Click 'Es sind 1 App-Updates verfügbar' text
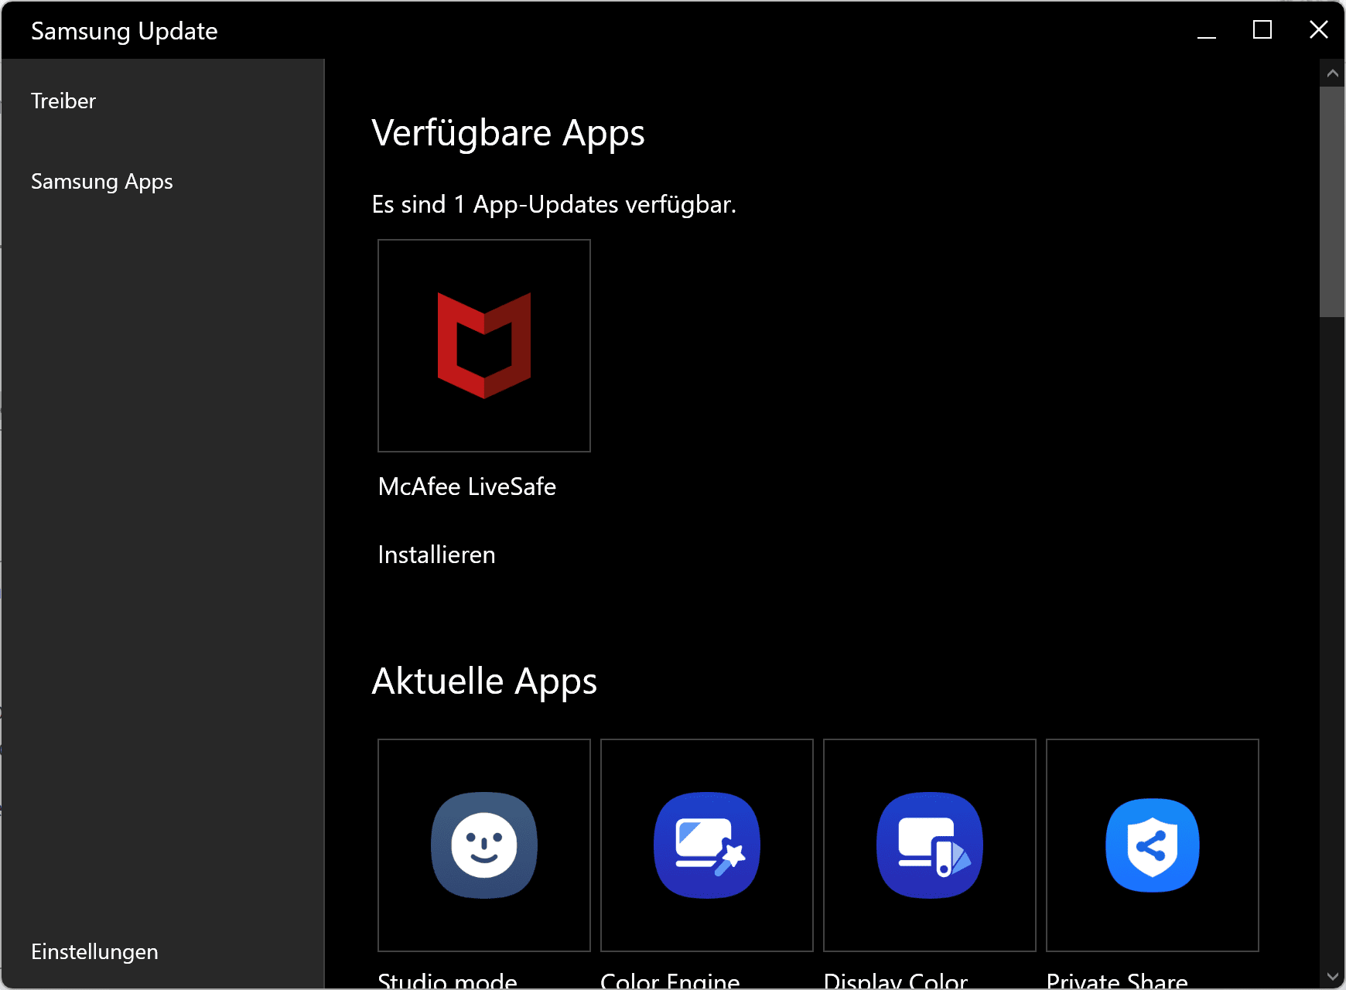 point(554,204)
